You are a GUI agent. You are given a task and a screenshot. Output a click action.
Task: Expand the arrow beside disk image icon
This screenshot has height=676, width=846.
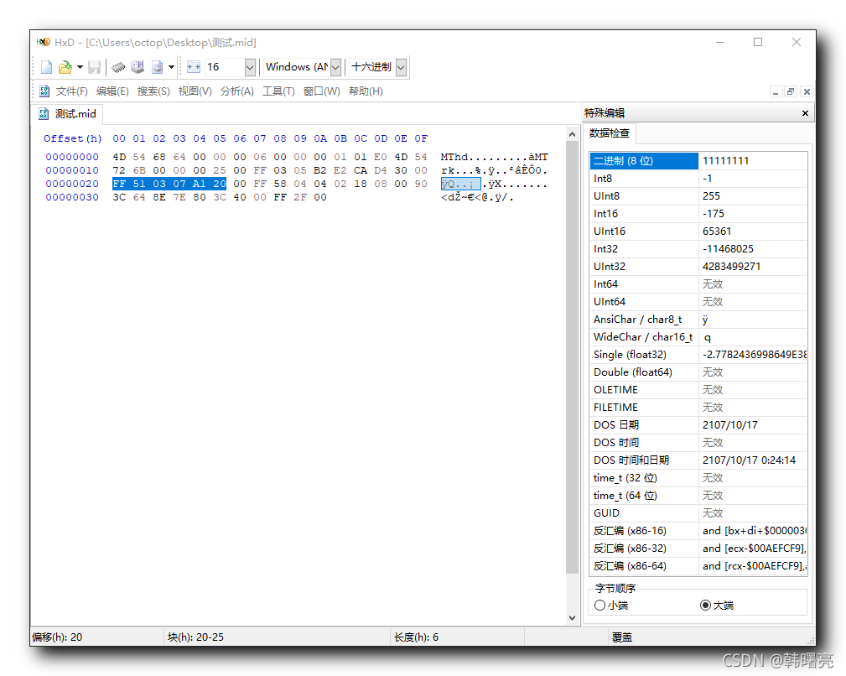pyautogui.click(x=171, y=67)
